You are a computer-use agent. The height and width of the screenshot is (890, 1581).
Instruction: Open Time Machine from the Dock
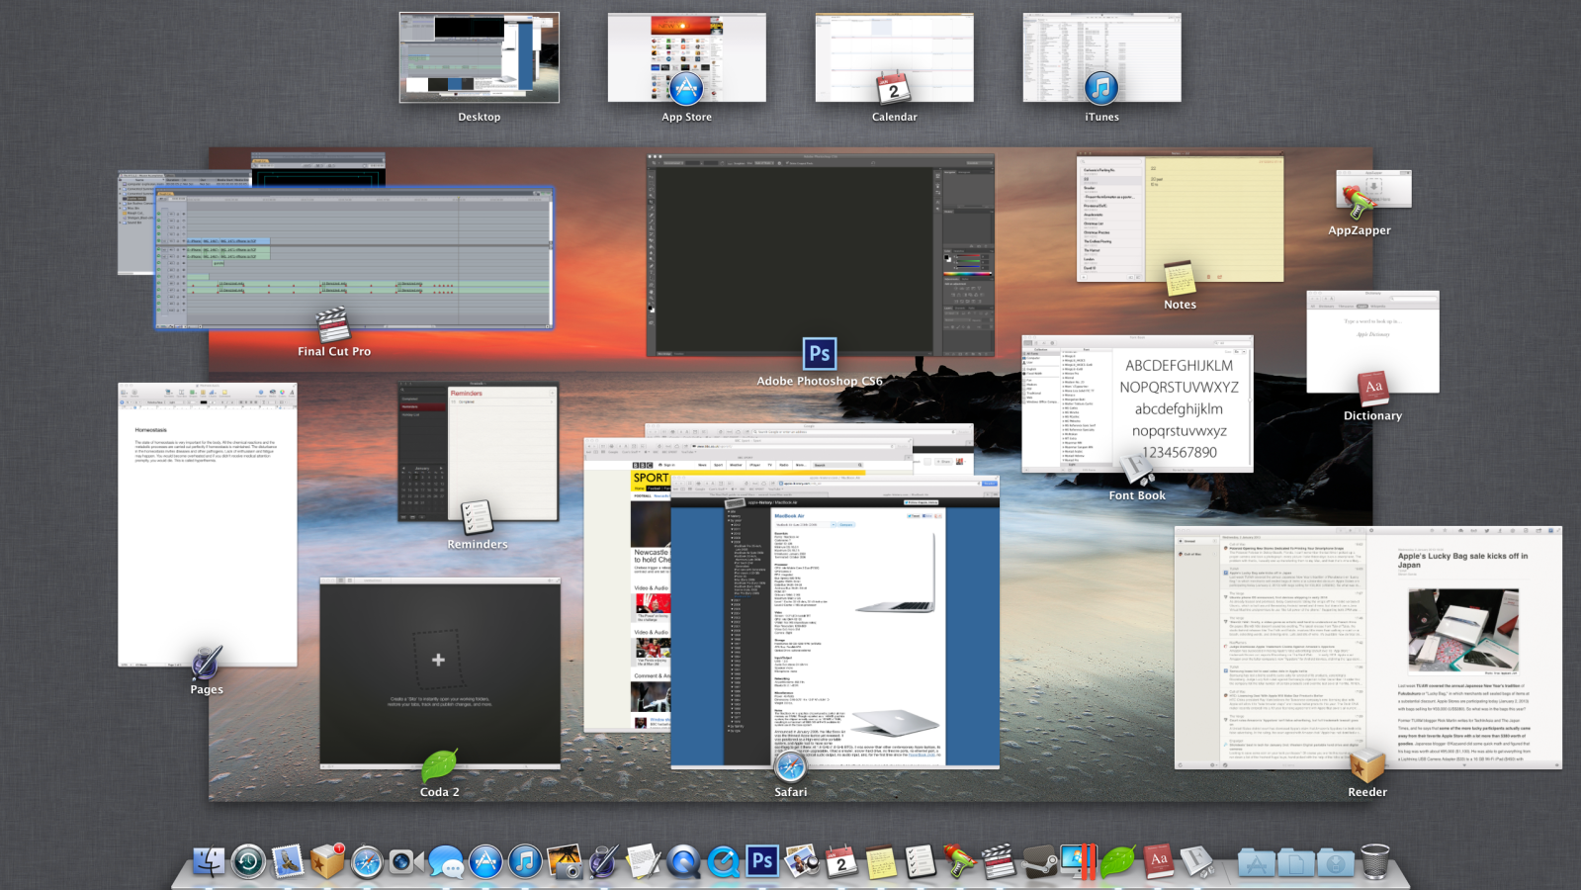(248, 862)
